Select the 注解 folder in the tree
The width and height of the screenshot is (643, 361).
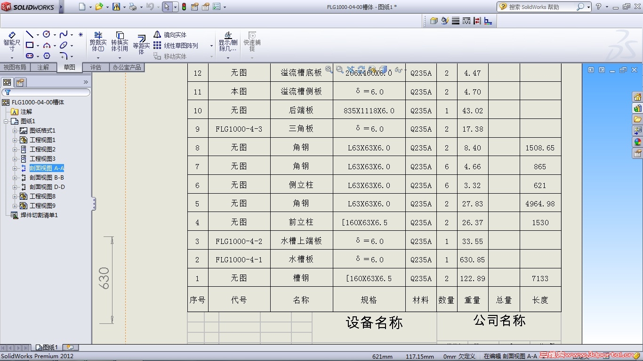pos(26,112)
